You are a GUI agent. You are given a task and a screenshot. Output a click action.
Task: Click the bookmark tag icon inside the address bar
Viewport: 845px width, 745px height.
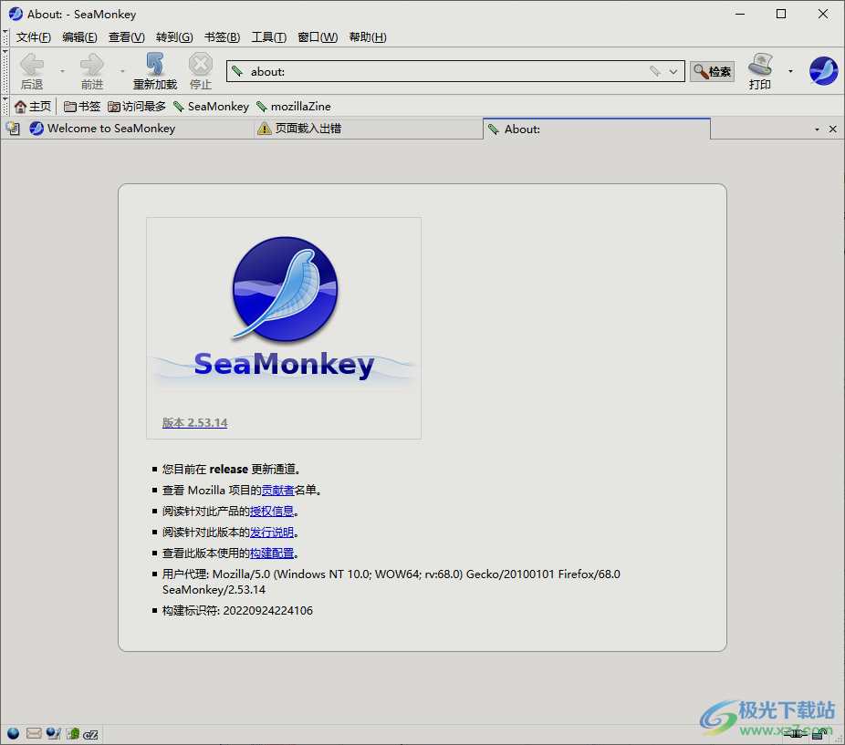click(x=655, y=71)
